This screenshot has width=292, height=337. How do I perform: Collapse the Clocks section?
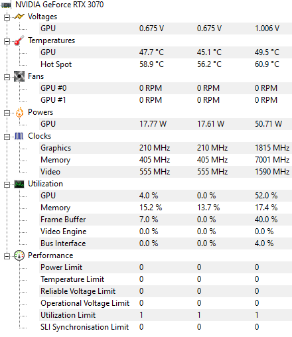pyautogui.click(x=7, y=137)
